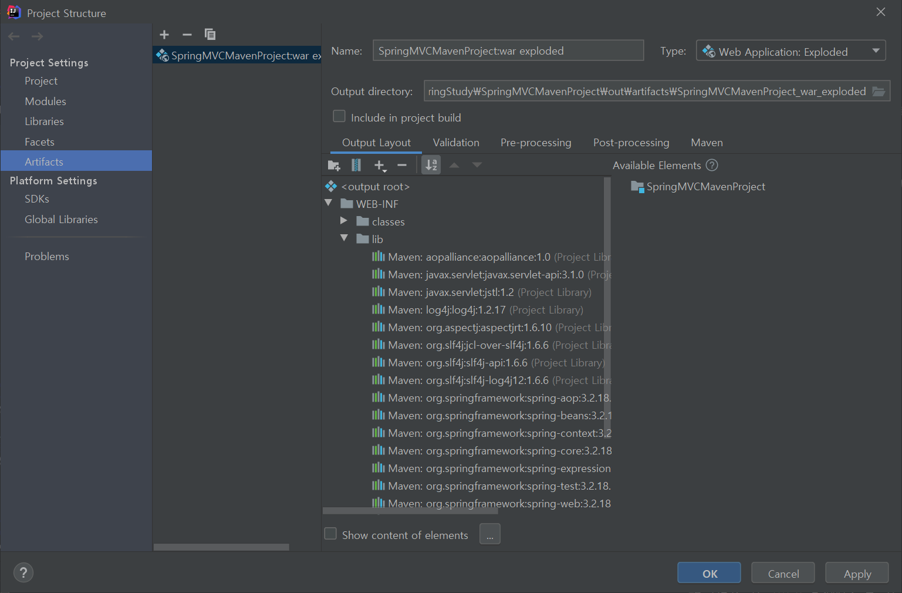Browse output directory folder icon
Screen dimensions: 902x593
point(879,92)
